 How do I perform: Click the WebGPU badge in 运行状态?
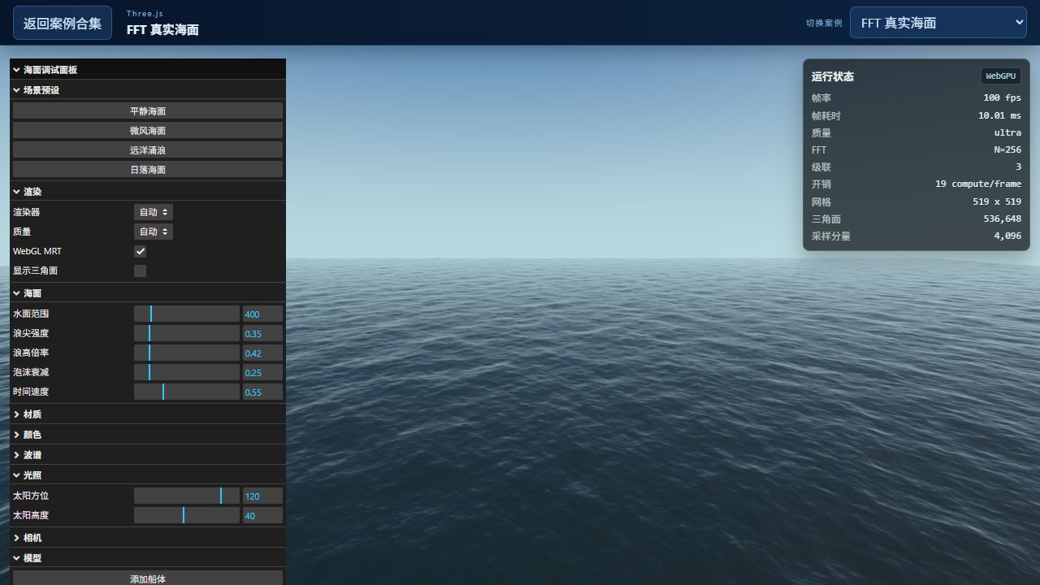coord(1001,76)
